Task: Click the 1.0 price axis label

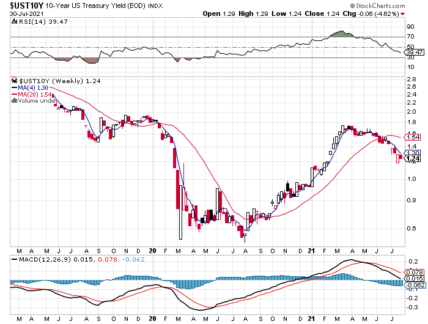Action: tap(411, 179)
